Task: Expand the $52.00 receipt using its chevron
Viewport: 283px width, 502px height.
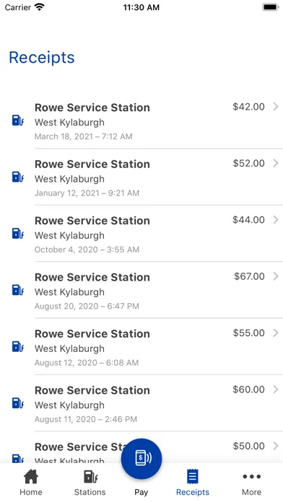Action: [x=276, y=163]
